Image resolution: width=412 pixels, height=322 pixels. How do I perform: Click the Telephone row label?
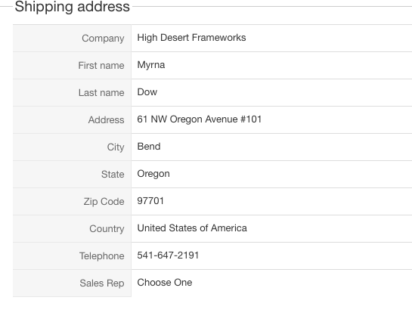tap(102, 256)
